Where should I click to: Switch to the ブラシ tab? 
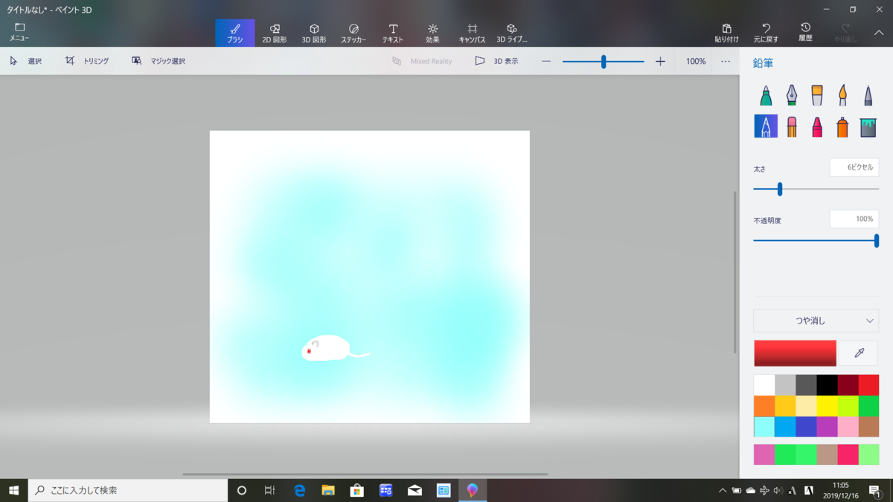pos(235,33)
